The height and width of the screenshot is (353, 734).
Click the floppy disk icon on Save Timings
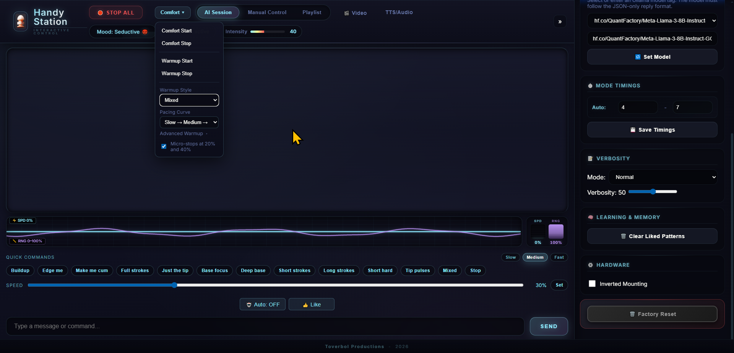click(633, 130)
